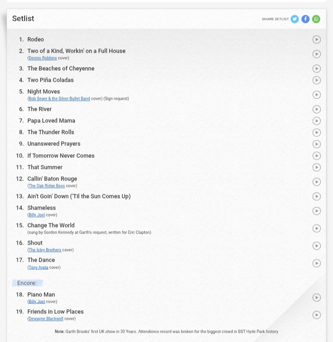Image resolution: width=333 pixels, height=342 pixels.
Task: Open The Isley Brothers link
Action: [45, 250]
